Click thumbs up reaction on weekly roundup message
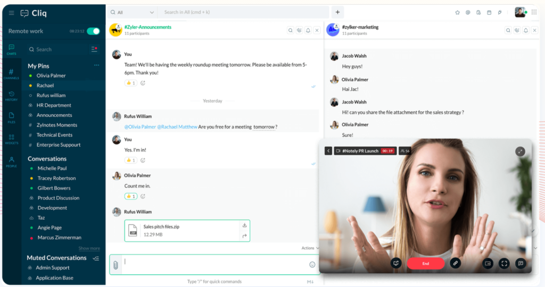545x287 pixels. click(x=131, y=83)
